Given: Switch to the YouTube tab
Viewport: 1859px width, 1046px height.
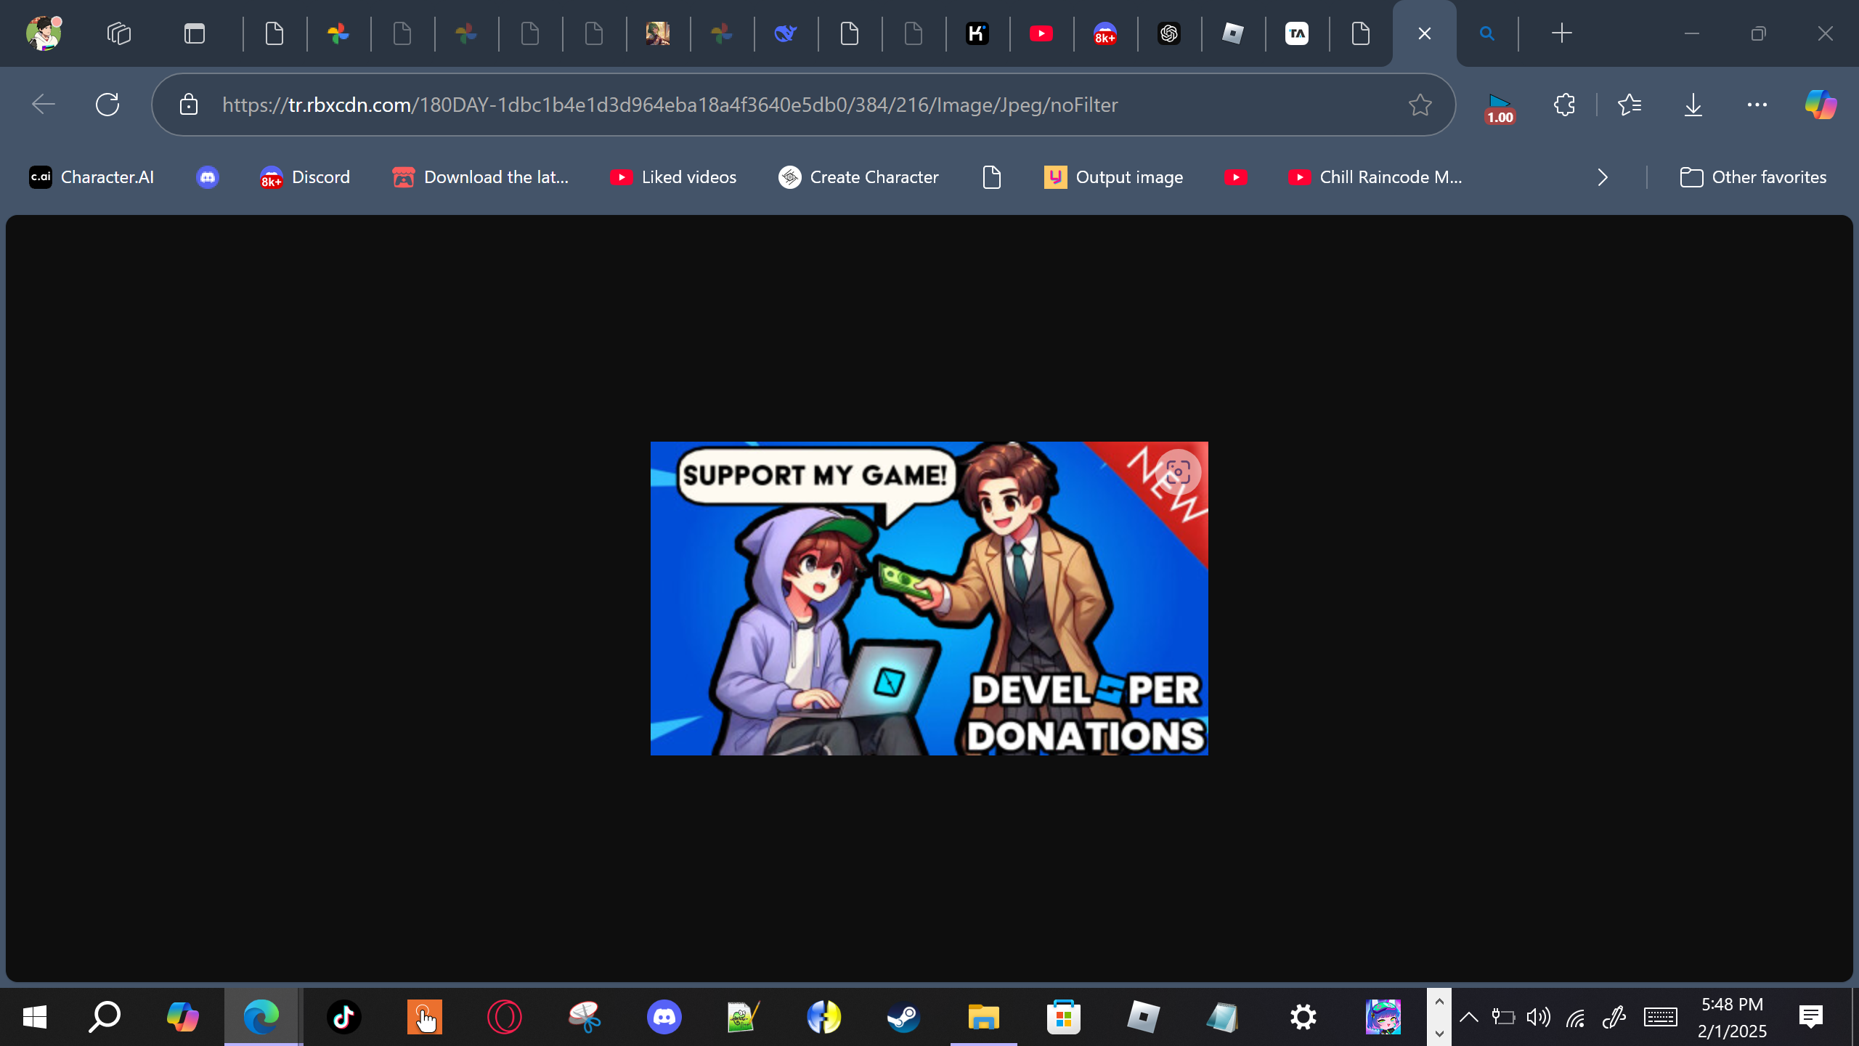Looking at the screenshot, I should pos(1041,33).
